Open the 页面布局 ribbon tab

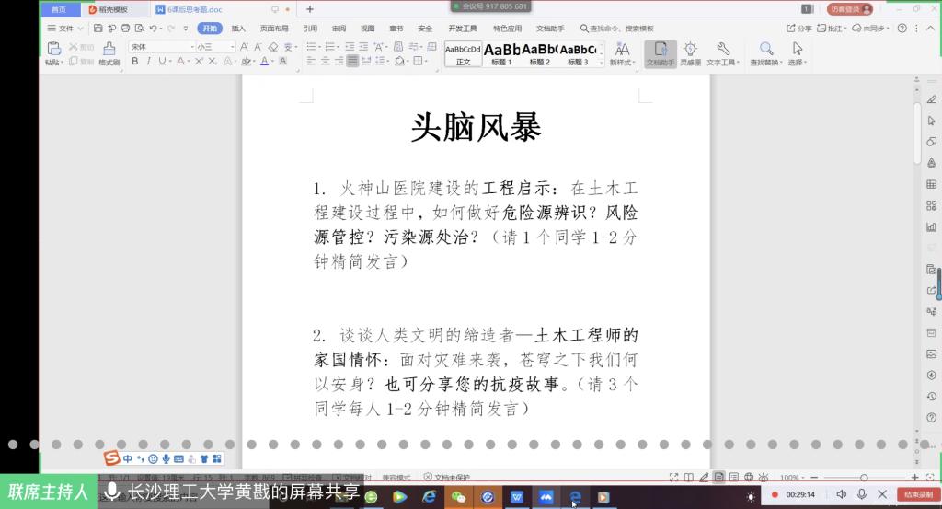[273, 29]
